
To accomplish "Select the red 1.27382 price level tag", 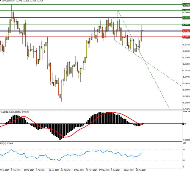I will click(186, 31).
